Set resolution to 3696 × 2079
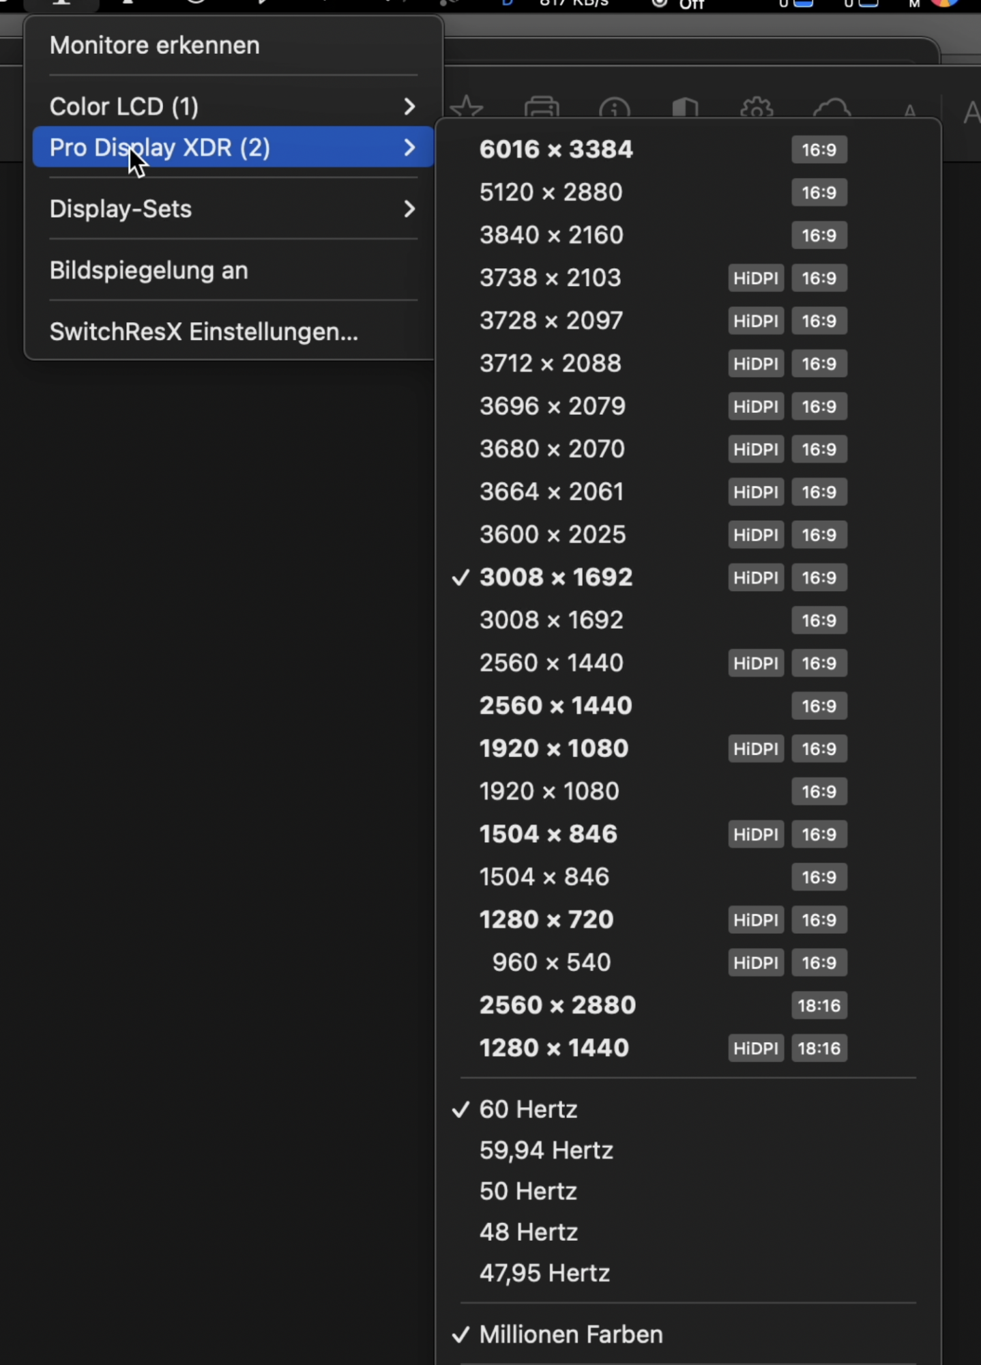981x1365 pixels. click(x=688, y=406)
